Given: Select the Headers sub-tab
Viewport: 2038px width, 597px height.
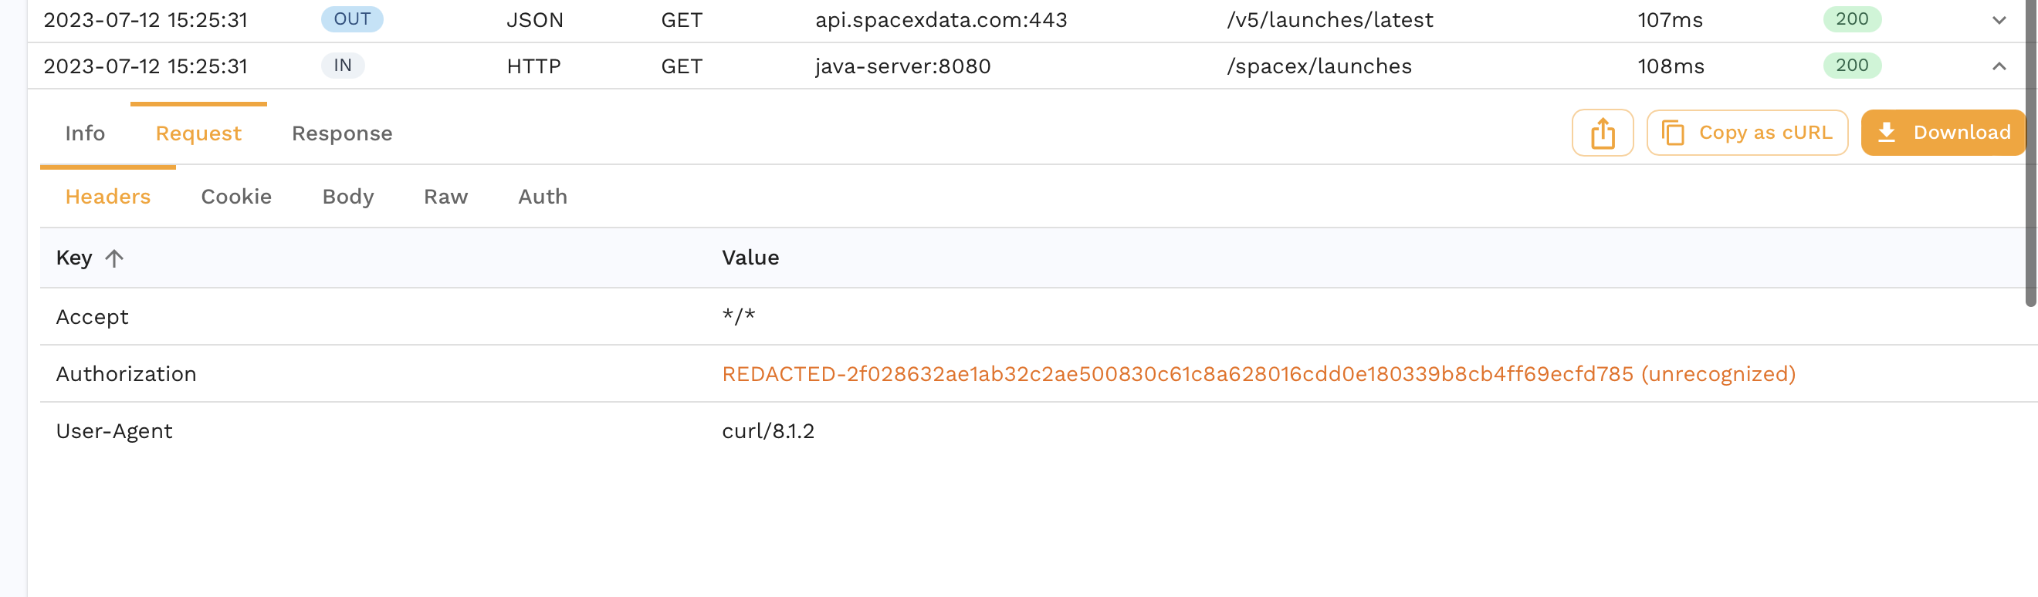Looking at the screenshot, I should click(107, 197).
